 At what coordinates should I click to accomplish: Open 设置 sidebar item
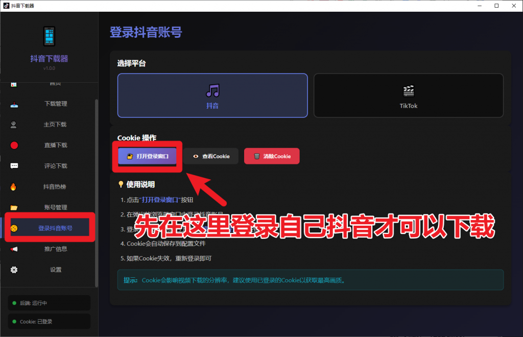tap(50, 270)
